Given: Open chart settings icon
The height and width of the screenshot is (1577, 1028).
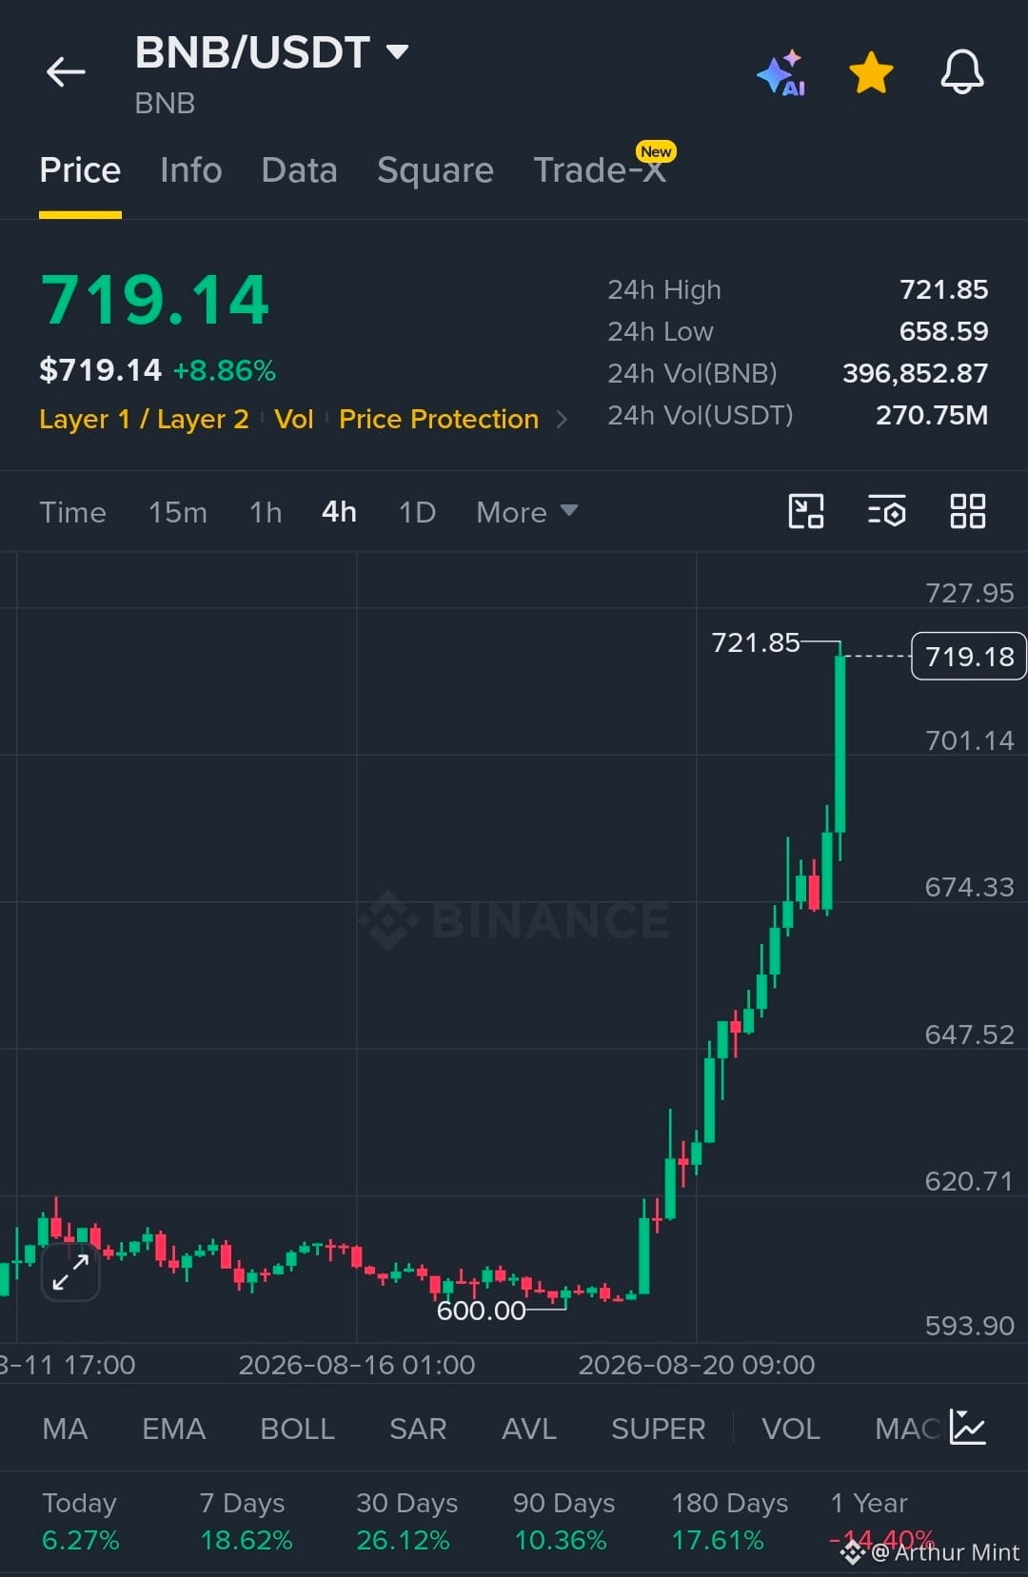Looking at the screenshot, I should coord(886,511).
